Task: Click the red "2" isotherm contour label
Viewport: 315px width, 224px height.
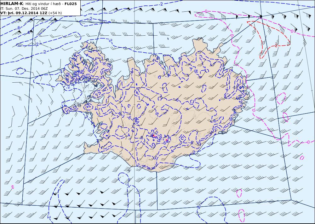Action: coord(276,46)
